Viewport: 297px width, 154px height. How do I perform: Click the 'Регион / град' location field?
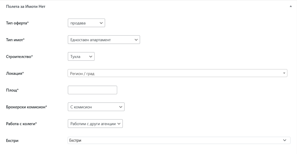(x=174, y=73)
